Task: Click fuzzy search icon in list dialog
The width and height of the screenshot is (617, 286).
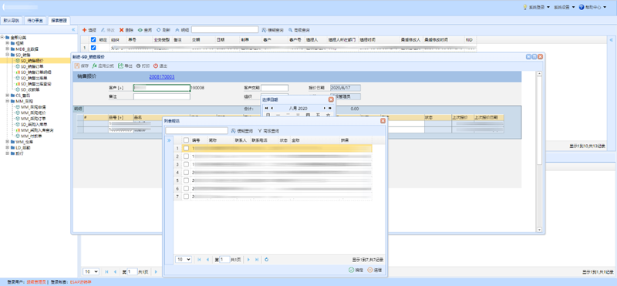Action: [x=234, y=130]
